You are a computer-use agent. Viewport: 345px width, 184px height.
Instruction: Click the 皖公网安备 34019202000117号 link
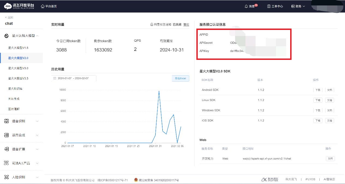pos(159,180)
